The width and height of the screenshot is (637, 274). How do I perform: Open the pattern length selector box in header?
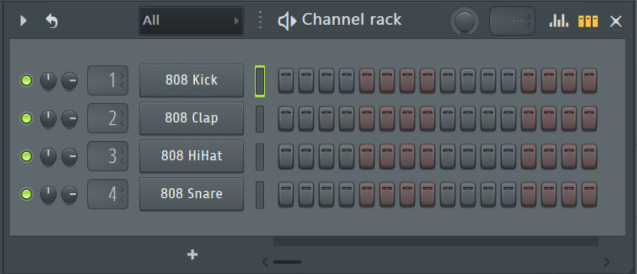coord(512,21)
